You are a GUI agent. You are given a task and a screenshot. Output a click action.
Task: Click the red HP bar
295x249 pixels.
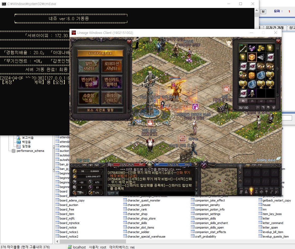click(127, 165)
